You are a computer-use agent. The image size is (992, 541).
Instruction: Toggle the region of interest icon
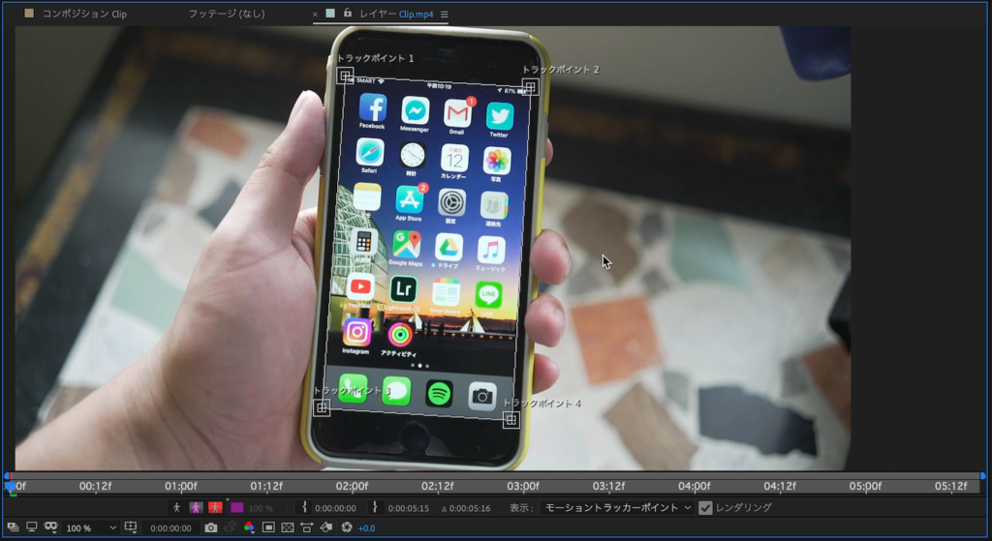point(268,527)
